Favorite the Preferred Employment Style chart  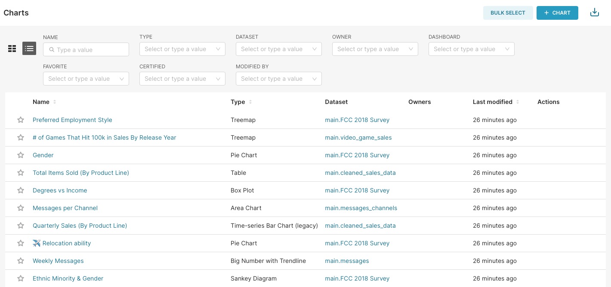coord(21,120)
